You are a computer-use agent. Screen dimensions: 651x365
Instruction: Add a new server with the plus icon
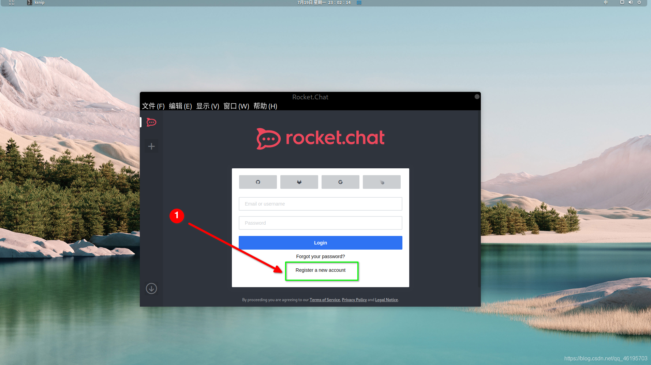click(x=151, y=146)
